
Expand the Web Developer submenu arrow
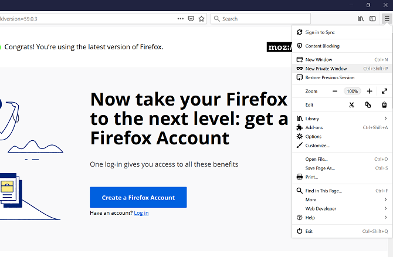385,209
